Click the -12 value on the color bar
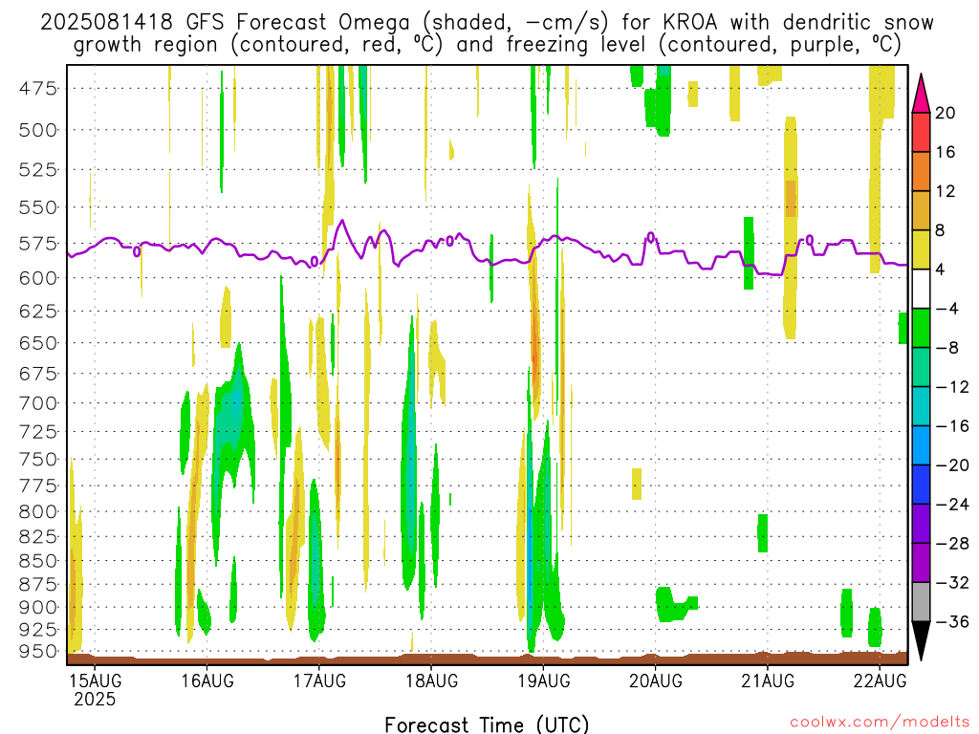The height and width of the screenshot is (734, 979). [952, 387]
